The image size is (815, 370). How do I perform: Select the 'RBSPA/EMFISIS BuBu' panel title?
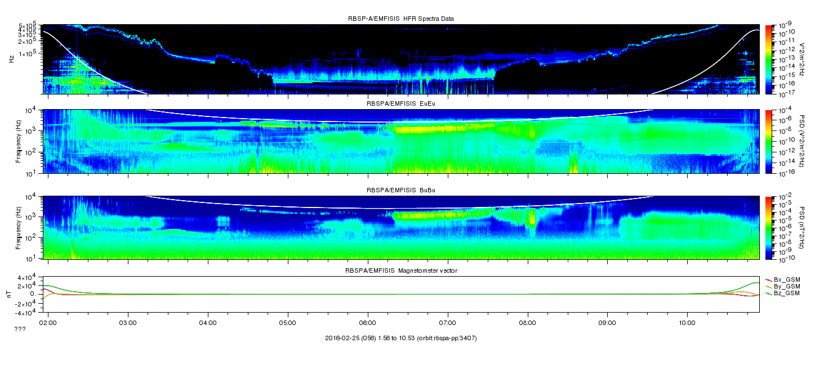point(400,191)
